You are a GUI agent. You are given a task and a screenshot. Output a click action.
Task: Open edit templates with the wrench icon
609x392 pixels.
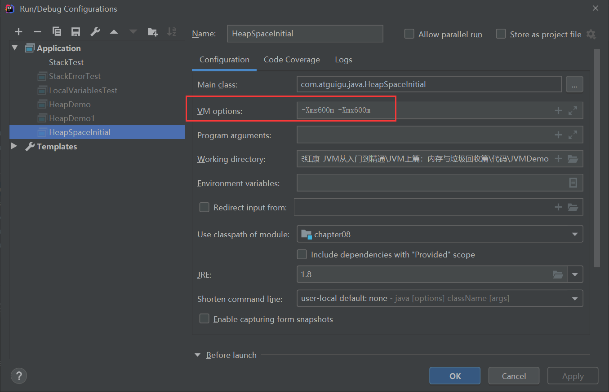point(95,32)
